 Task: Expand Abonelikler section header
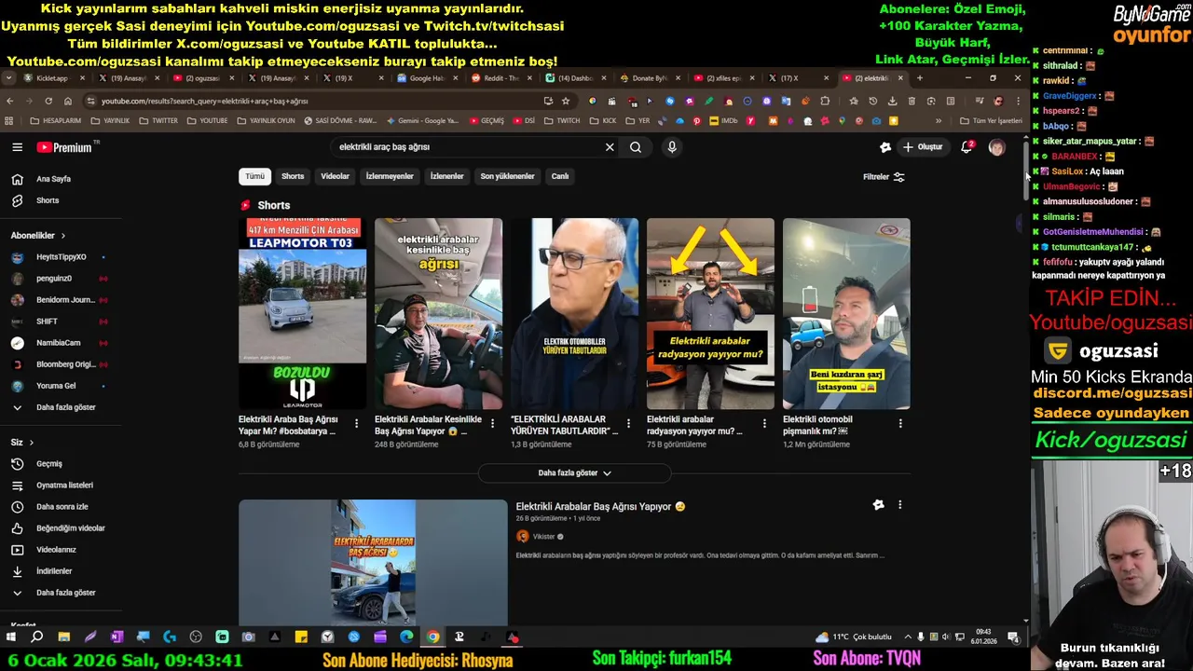tap(38, 236)
